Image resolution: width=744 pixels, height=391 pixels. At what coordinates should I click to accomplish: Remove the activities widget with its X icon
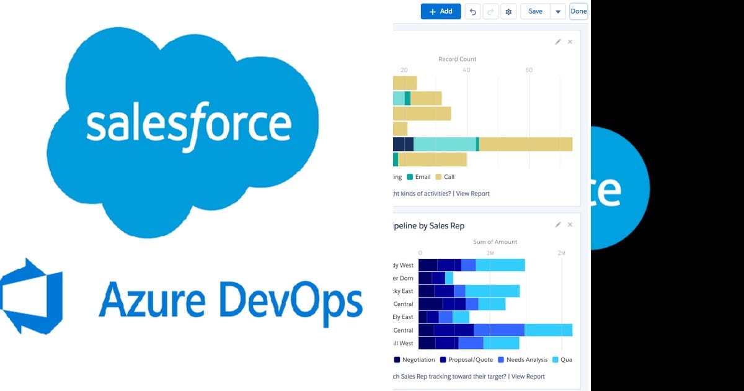[x=570, y=42]
